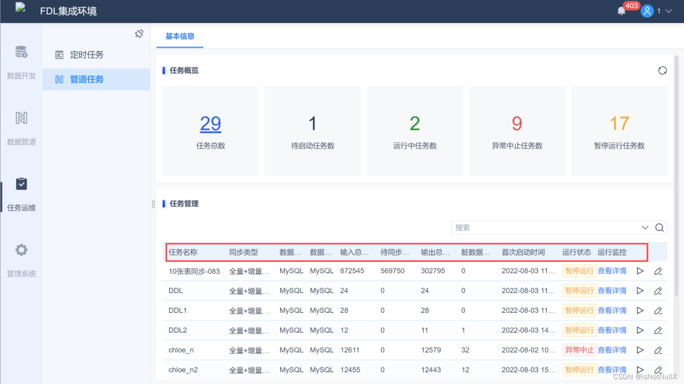Click the 运行监控 column header

click(x=612, y=253)
